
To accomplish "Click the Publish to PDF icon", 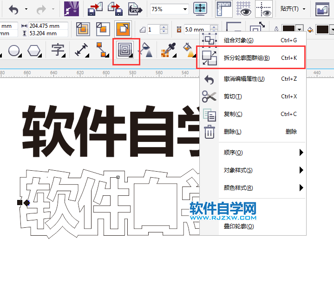I will pos(135,9).
